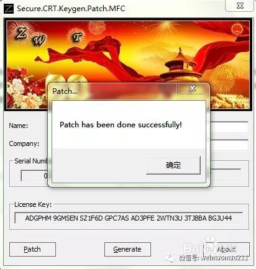Click the Secure.CRT.Keygen.Patch.MFC window title
Viewport: 256px width, 269px height.
pyautogui.click(x=71, y=9)
